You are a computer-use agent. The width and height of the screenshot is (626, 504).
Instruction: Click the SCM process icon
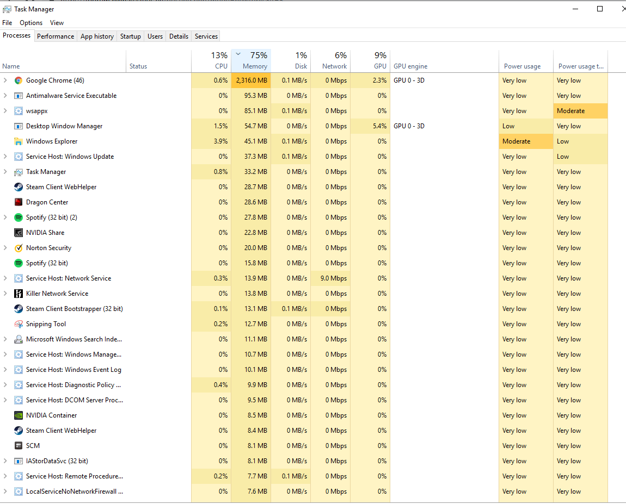pos(19,446)
